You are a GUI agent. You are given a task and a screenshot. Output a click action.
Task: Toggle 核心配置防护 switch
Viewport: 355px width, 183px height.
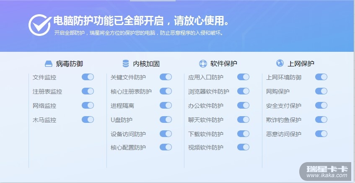(x=166, y=147)
